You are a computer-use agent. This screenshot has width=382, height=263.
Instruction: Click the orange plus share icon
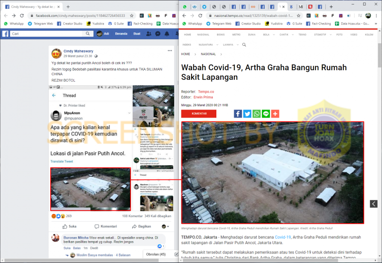click(275, 114)
